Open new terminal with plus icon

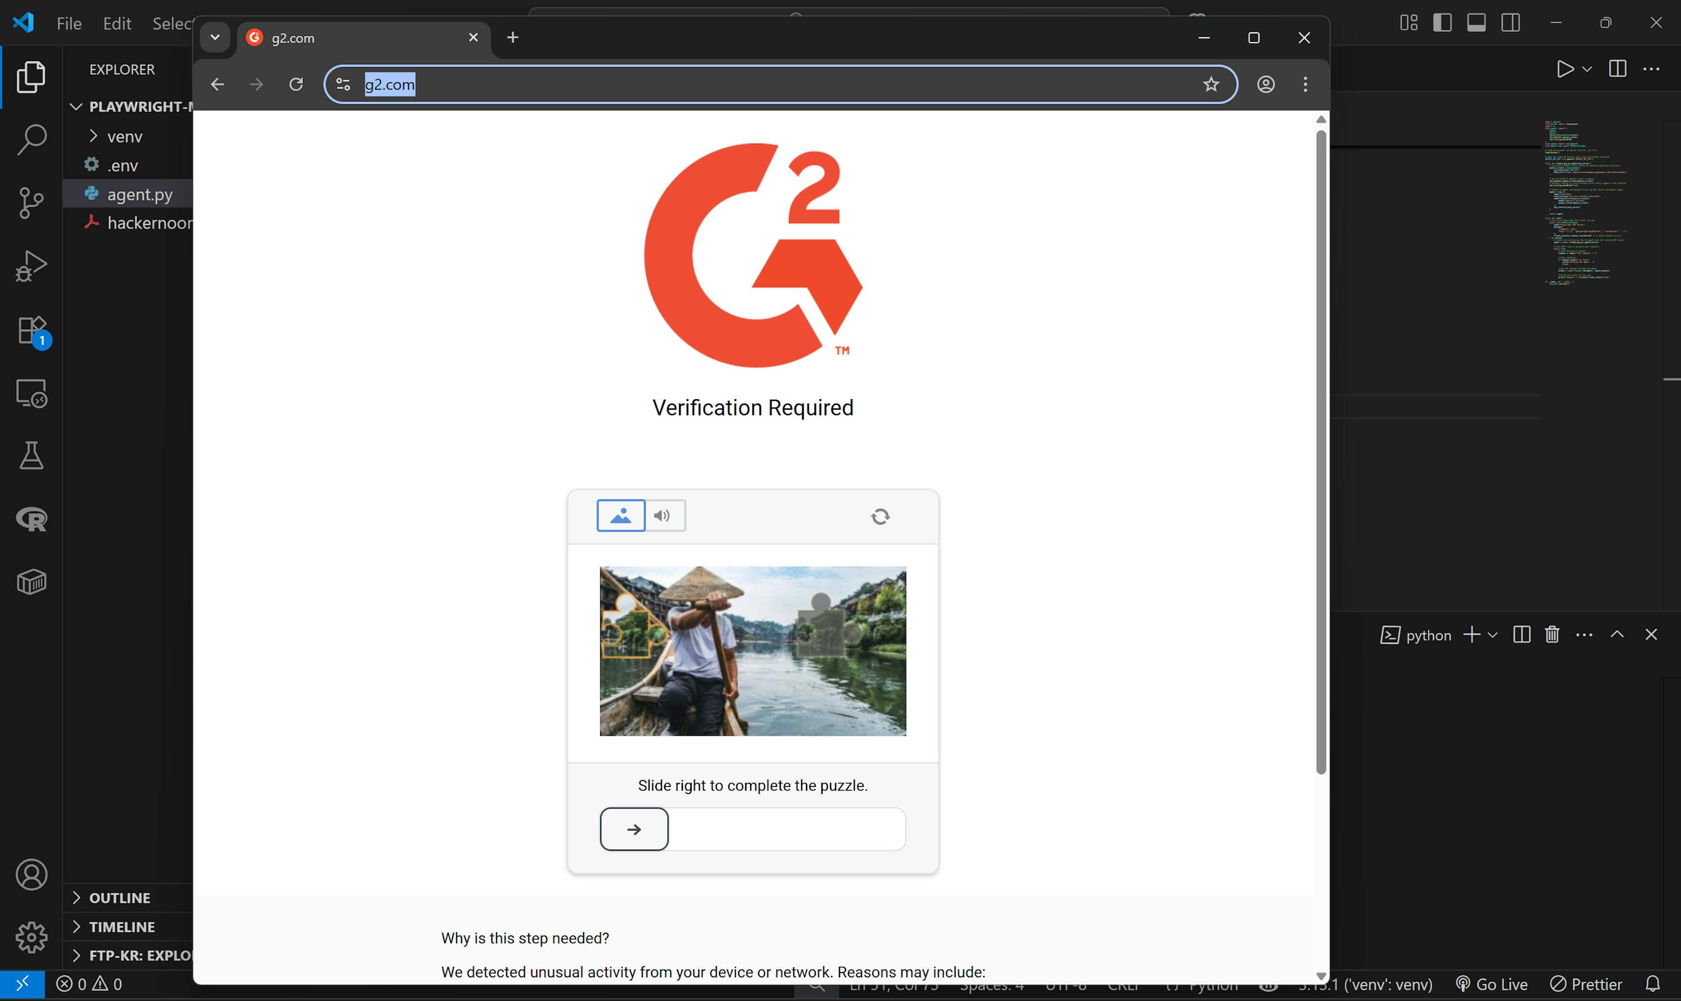click(1471, 634)
